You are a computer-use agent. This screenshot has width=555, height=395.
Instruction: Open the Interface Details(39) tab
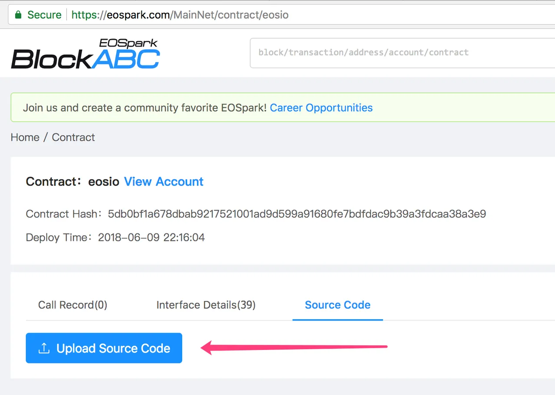[x=206, y=305]
